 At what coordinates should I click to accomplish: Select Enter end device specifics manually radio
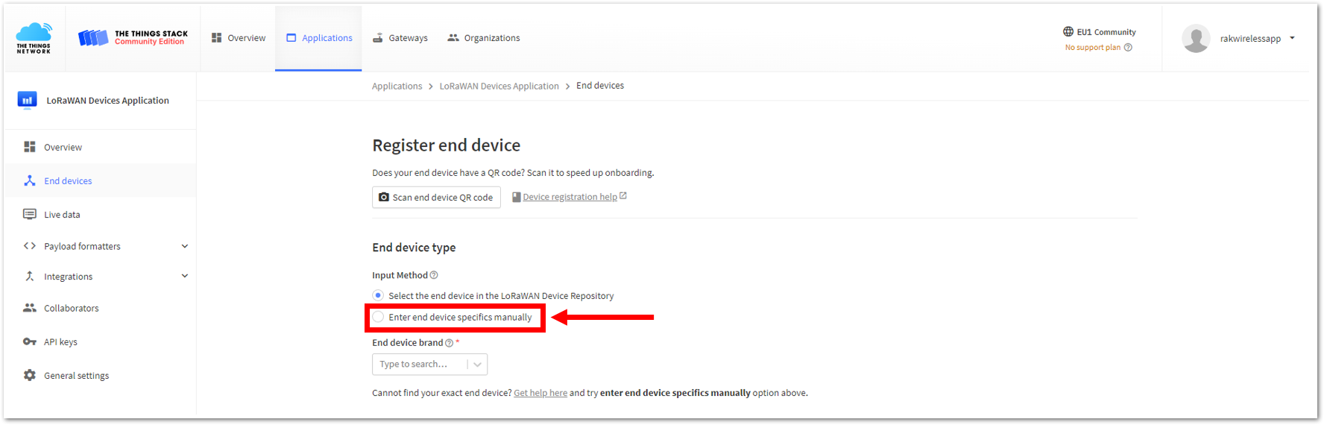(378, 317)
